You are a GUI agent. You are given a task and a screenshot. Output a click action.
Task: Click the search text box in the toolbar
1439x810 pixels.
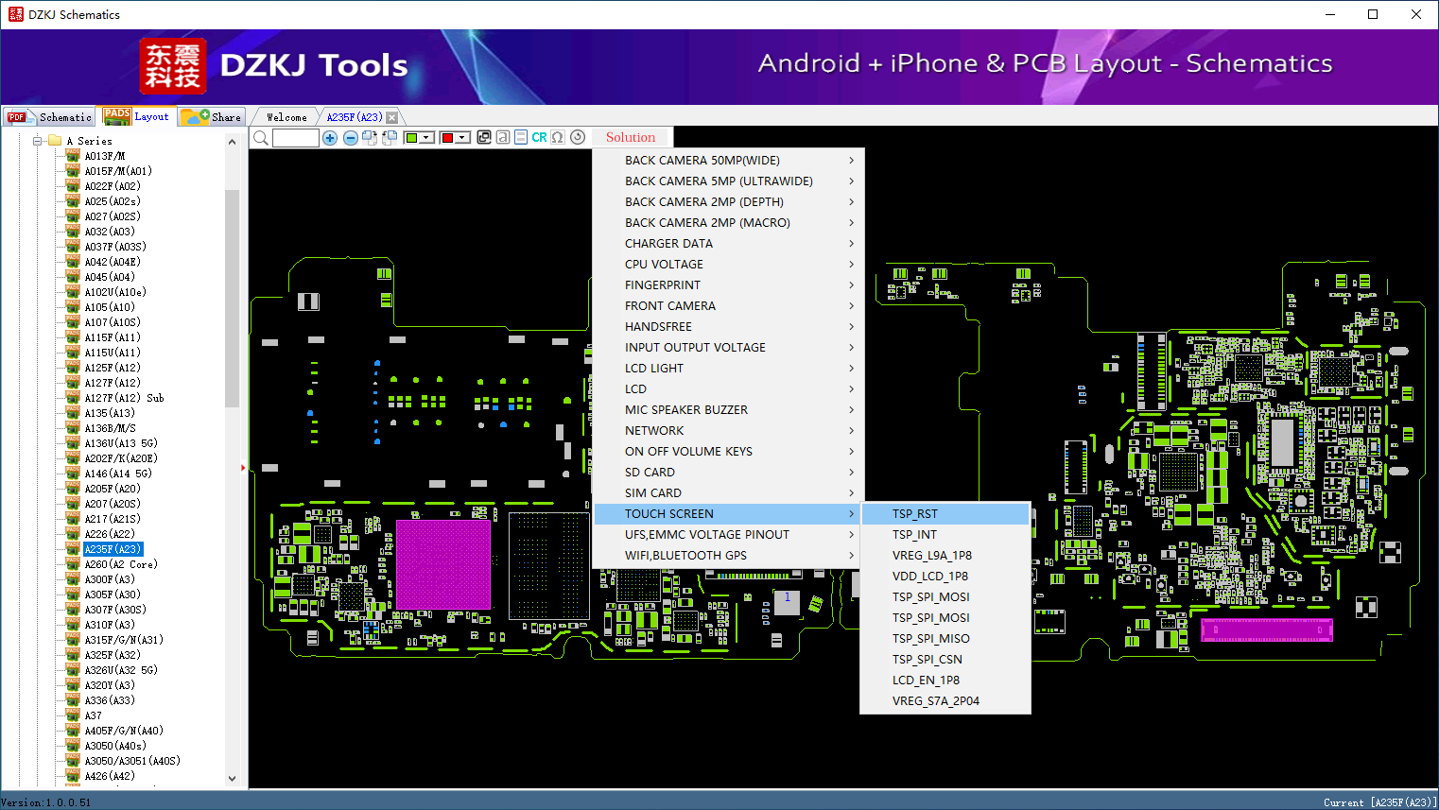point(296,138)
